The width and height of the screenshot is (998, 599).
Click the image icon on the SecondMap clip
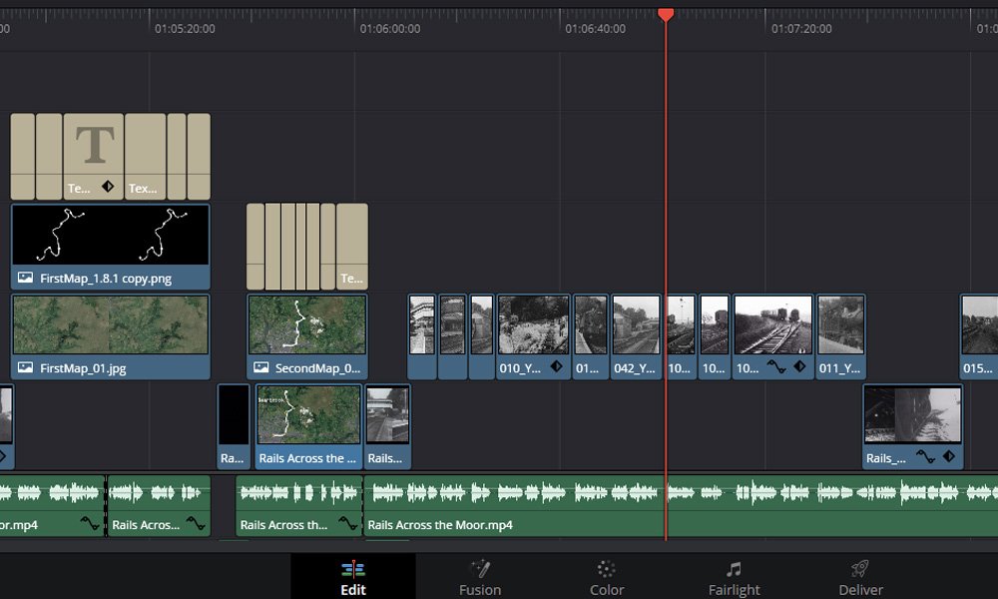point(260,368)
